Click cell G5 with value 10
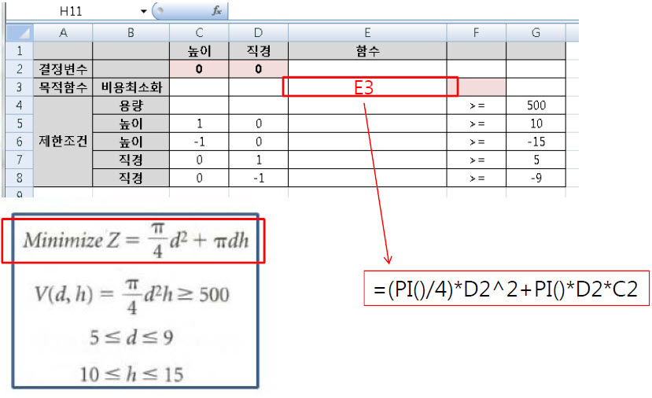 (x=536, y=123)
